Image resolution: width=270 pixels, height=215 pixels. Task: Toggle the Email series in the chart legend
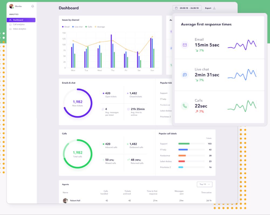tap(66, 27)
